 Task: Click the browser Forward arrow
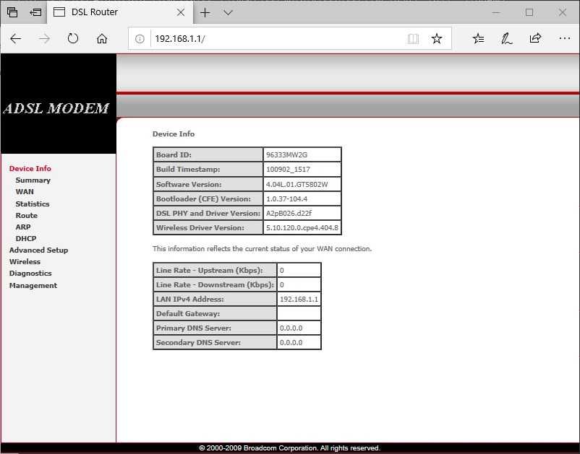tap(44, 38)
